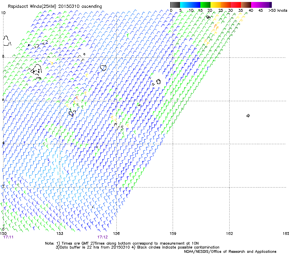
Task: Click the 'Rapidscat Winds(25KM)' title text
Action: (32, 7)
